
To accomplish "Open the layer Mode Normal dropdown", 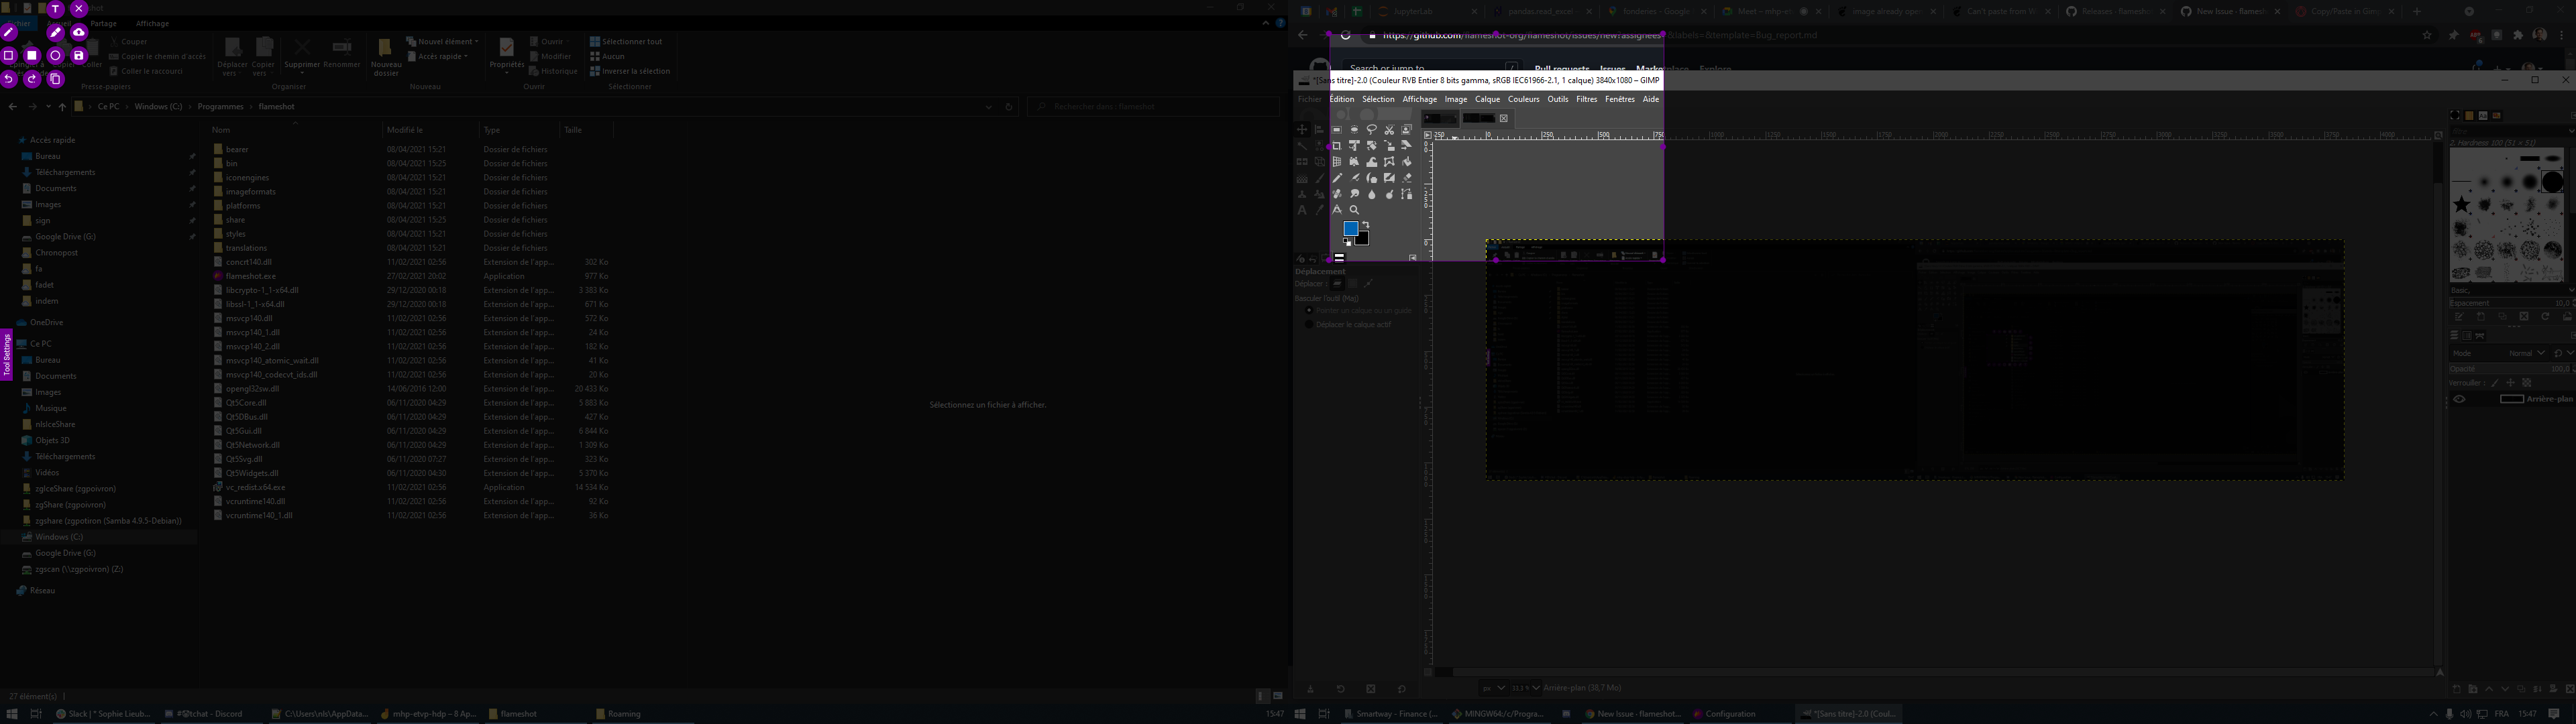I will pyautogui.click(x=2499, y=353).
